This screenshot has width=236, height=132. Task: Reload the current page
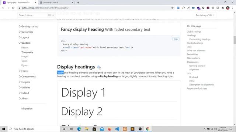tap(13, 8)
